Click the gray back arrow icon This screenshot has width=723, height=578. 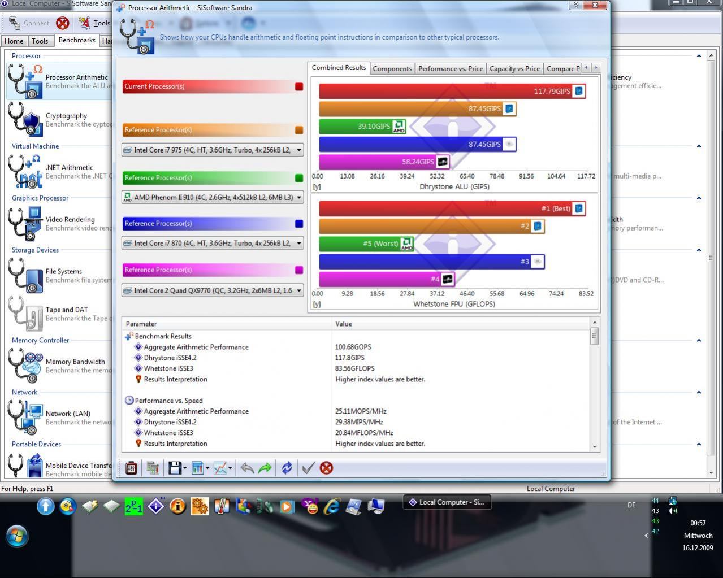247,468
